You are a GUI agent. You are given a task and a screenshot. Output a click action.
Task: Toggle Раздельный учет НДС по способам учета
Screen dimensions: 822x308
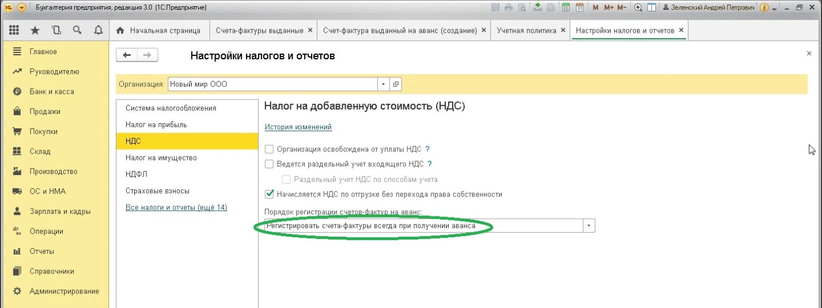[x=286, y=179]
